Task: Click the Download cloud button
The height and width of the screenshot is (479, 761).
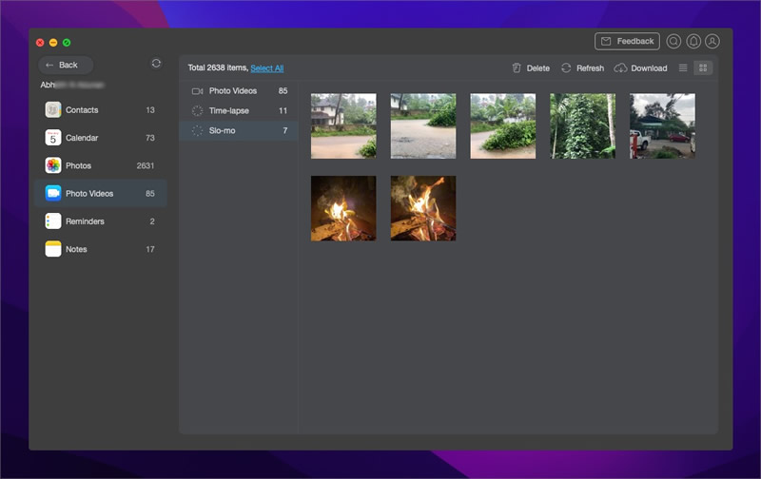Action: (x=640, y=67)
